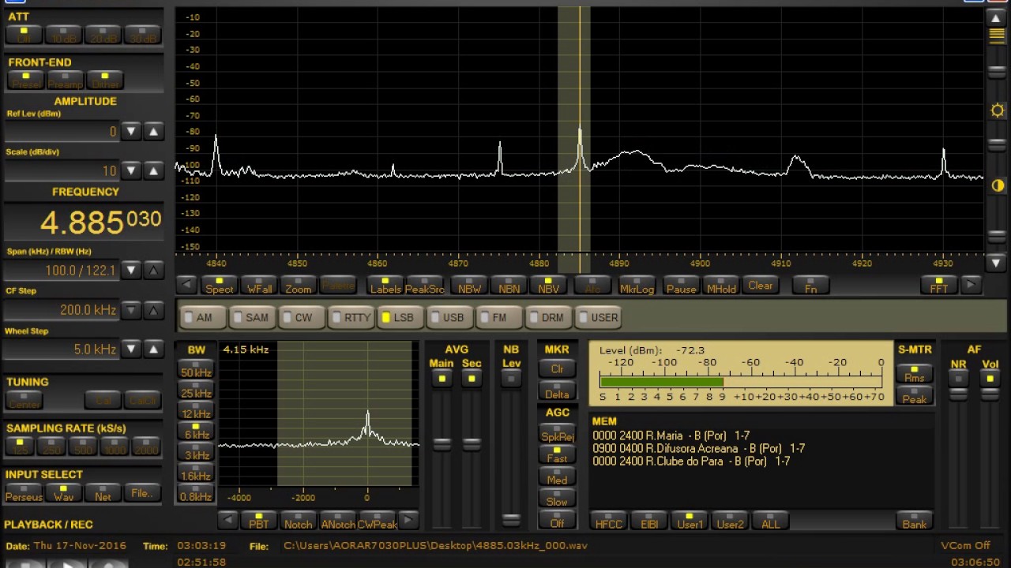Set attenuator to 20 dB

(x=103, y=35)
